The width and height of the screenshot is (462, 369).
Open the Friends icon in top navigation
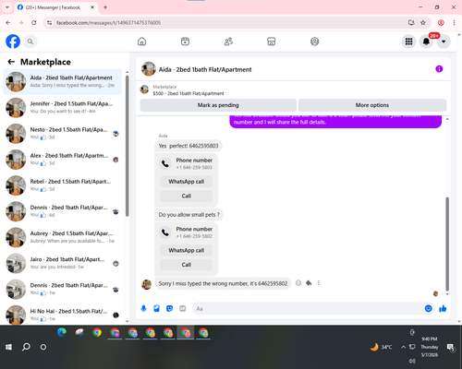point(228,42)
